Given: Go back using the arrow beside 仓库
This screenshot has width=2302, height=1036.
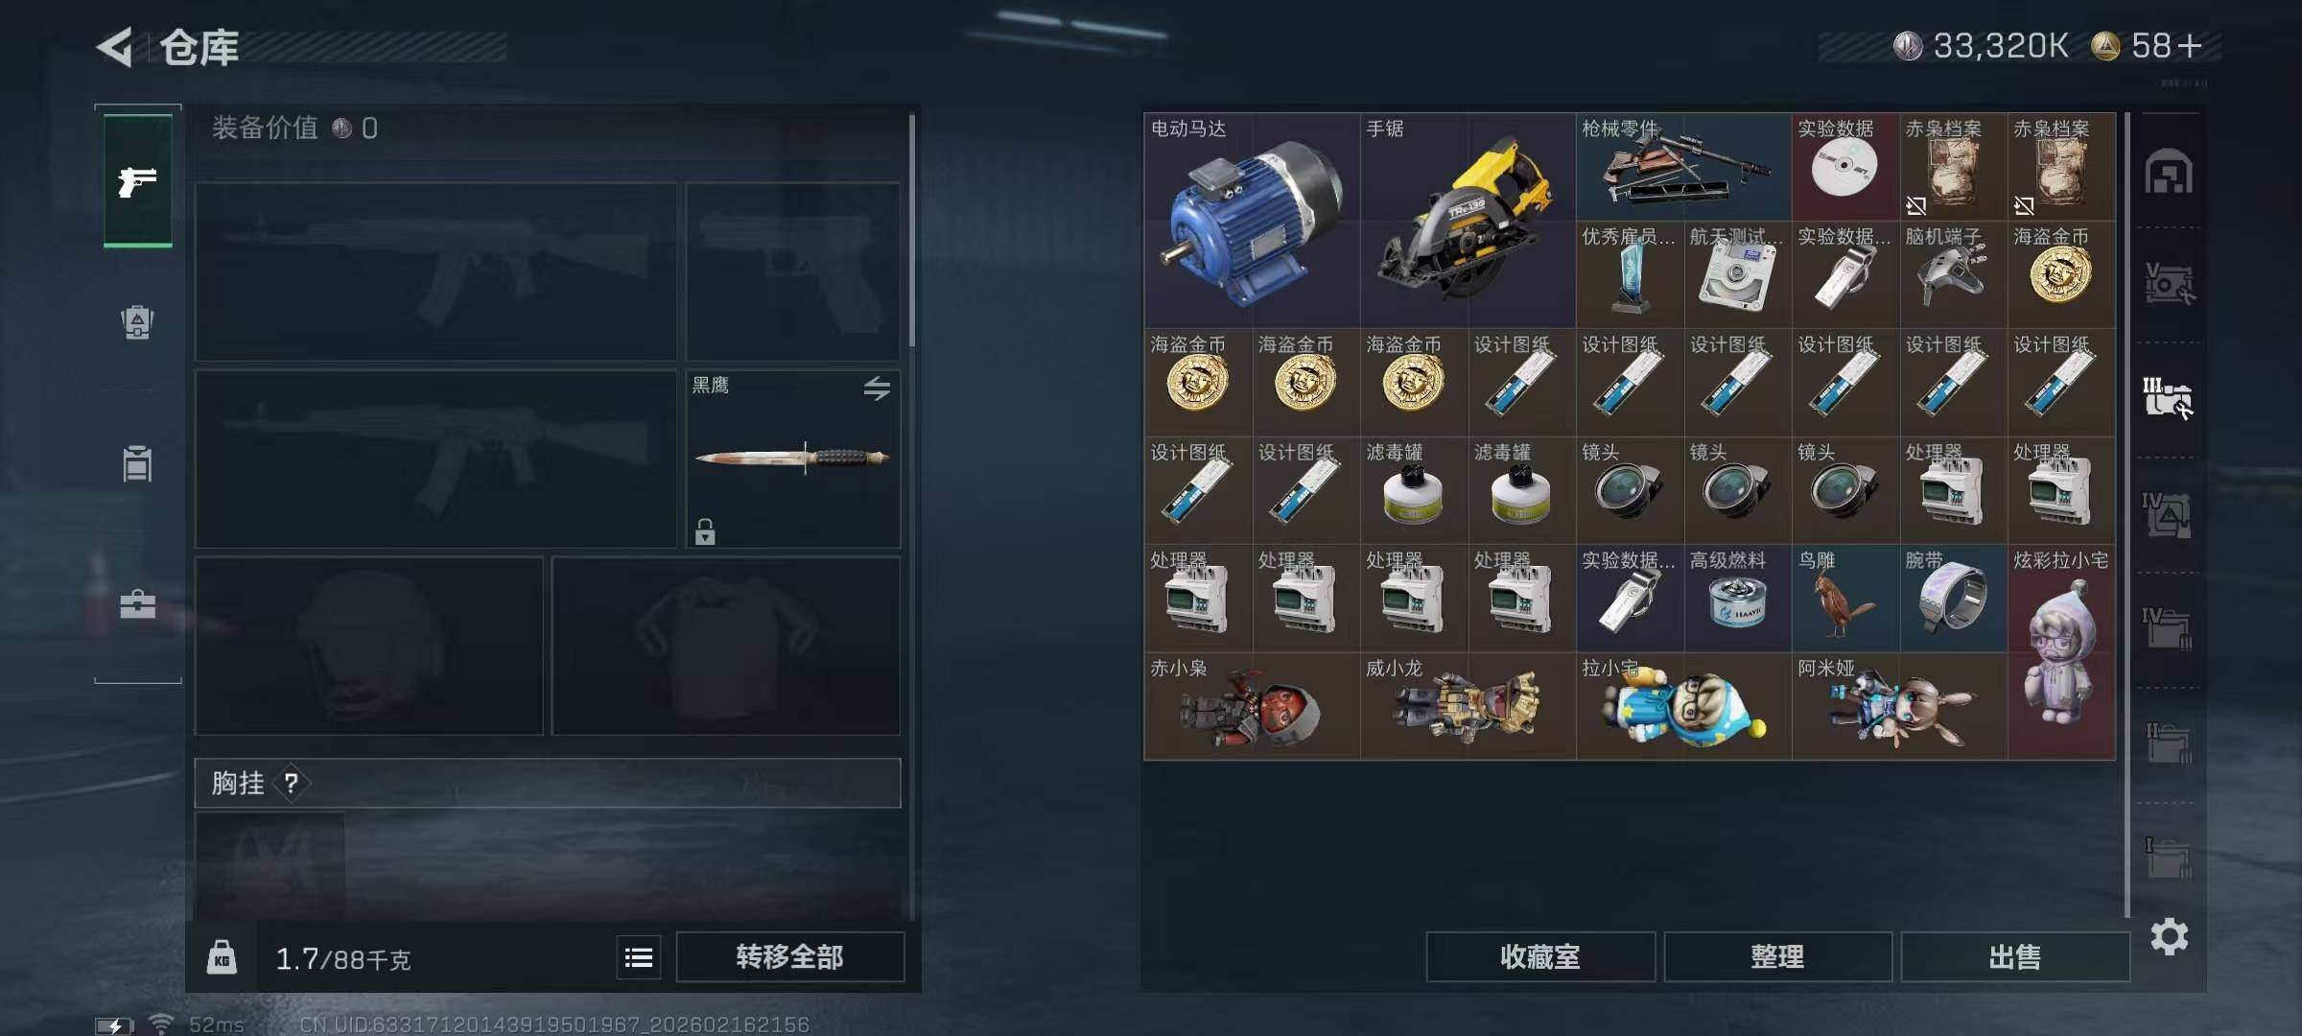Looking at the screenshot, I should pyautogui.click(x=115, y=47).
